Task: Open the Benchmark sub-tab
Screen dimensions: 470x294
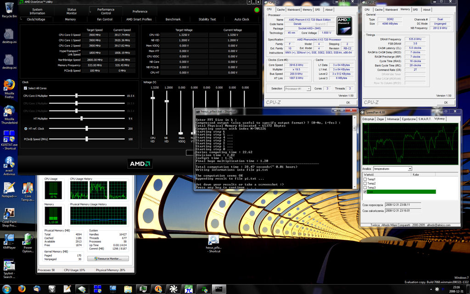Action: (x=173, y=19)
